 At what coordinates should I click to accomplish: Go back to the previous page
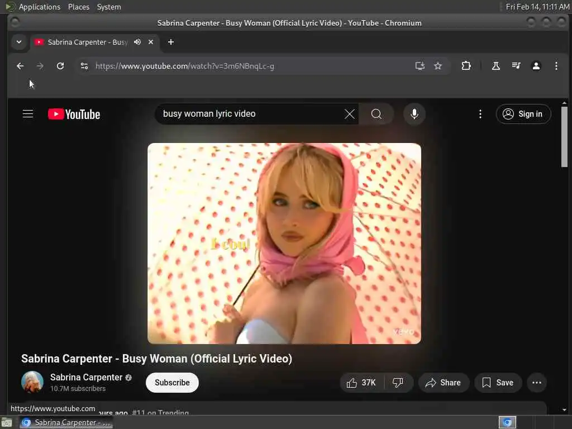pos(20,66)
